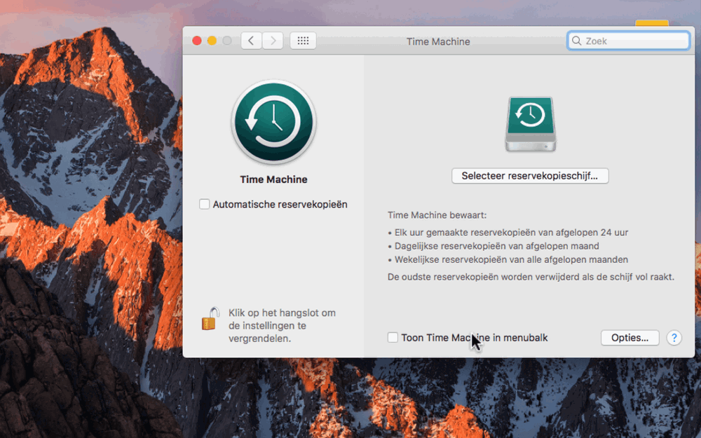Click the magnifier icon in search field
This screenshot has width=701, height=438.
tap(577, 41)
